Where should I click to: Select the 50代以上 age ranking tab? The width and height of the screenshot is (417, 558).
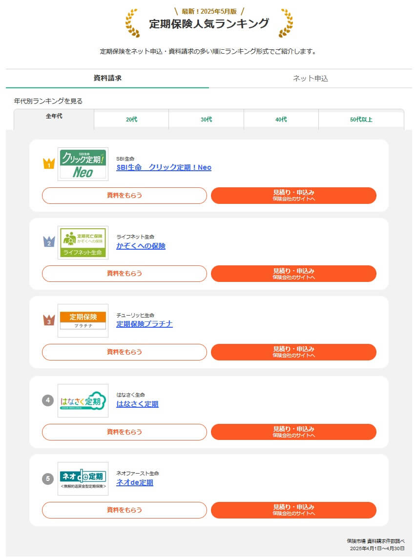[361, 120]
